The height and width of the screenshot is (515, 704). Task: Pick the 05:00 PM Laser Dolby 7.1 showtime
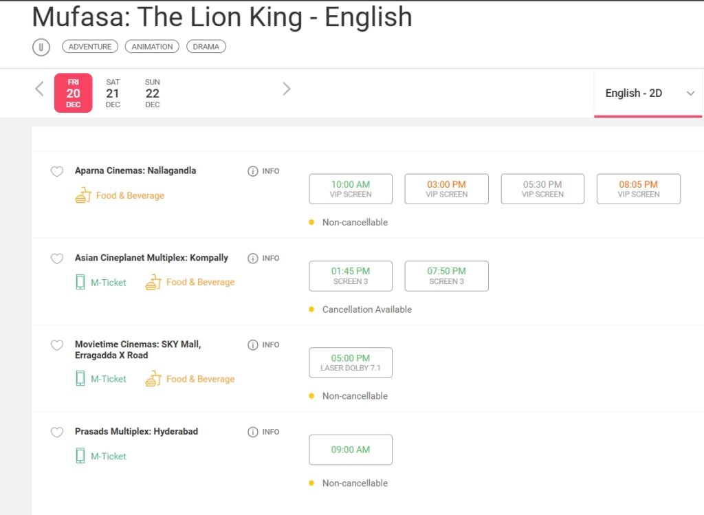click(351, 363)
